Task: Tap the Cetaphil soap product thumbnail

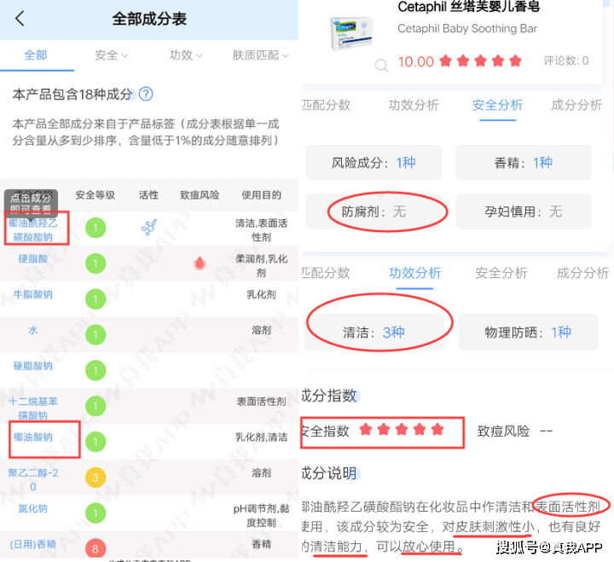Action: tap(351, 33)
